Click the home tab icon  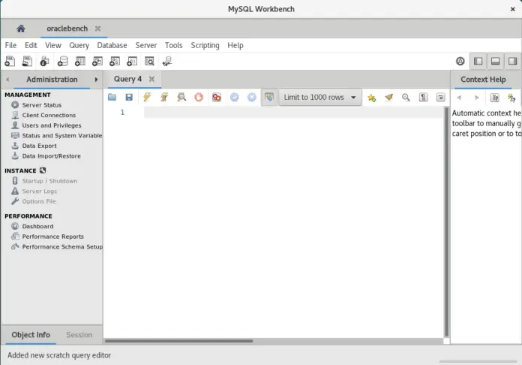pyautogui.click(x=21, y=29)
